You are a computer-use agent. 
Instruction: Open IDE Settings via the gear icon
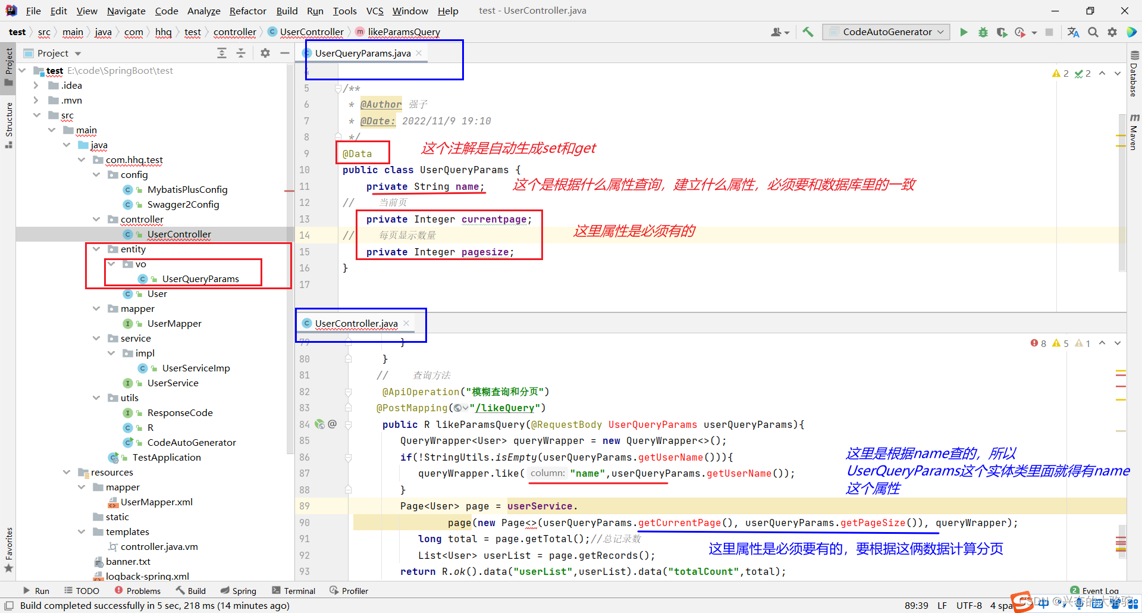coord(1112,32)
